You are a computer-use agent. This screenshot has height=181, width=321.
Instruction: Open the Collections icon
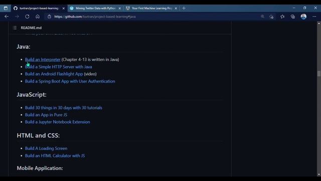(x=293, y=17)
